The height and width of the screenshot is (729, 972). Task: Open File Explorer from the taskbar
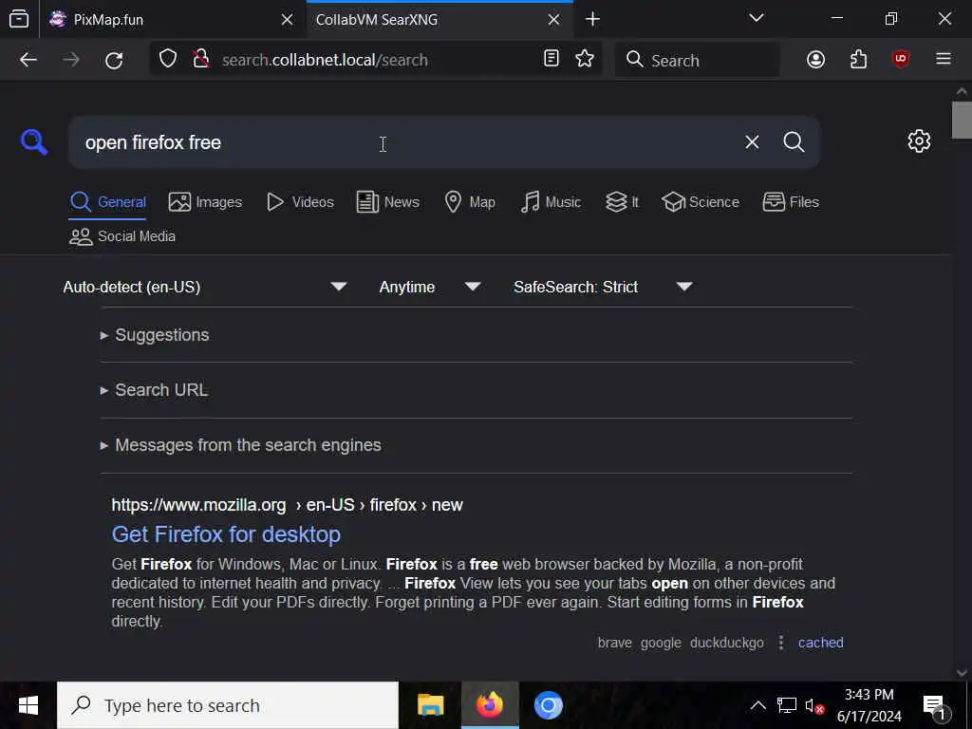coord(430,705)
